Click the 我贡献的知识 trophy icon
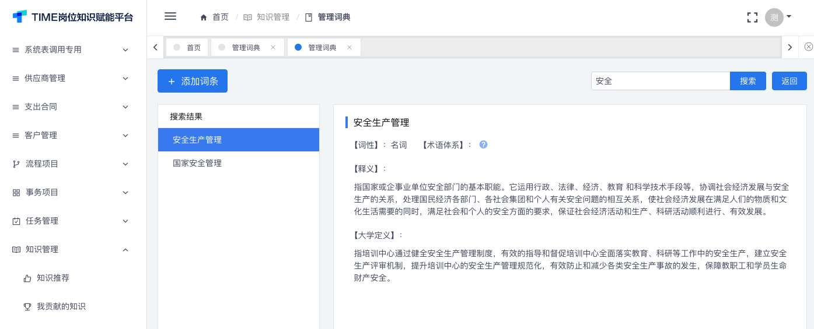This screenshot has width=814, height=329. 27,306
